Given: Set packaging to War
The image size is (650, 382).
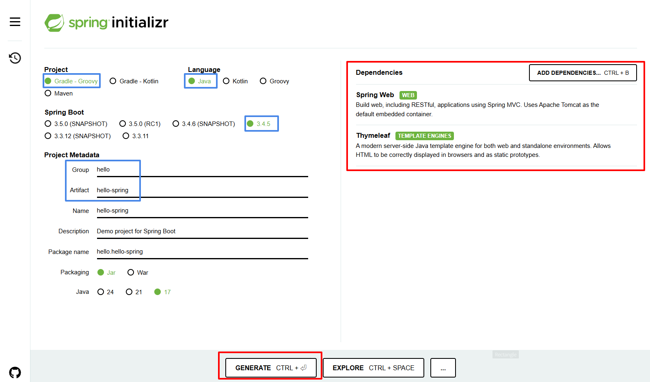Looking at the screenshot, I should click(x=138, y=272).
